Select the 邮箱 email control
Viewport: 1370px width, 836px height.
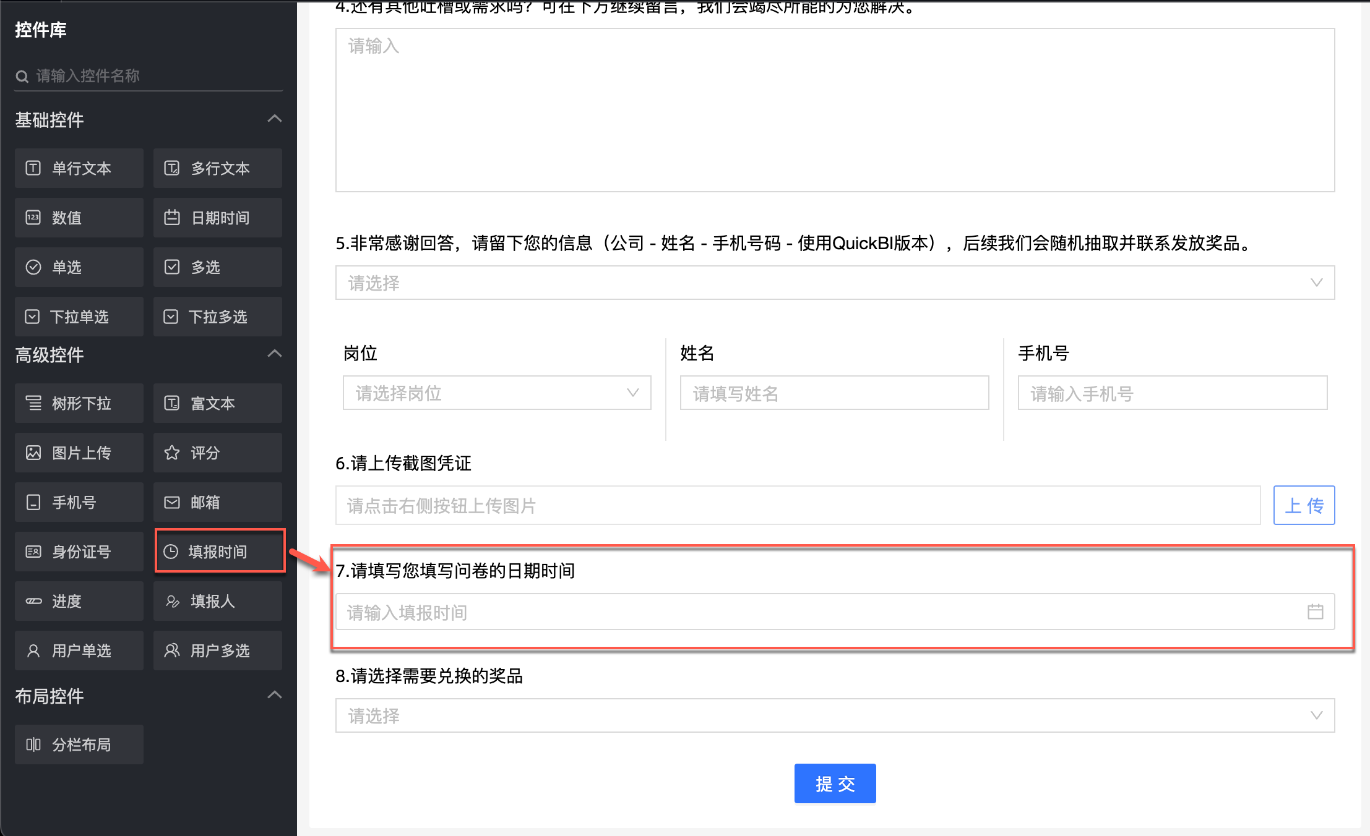[x=218, y=502]
